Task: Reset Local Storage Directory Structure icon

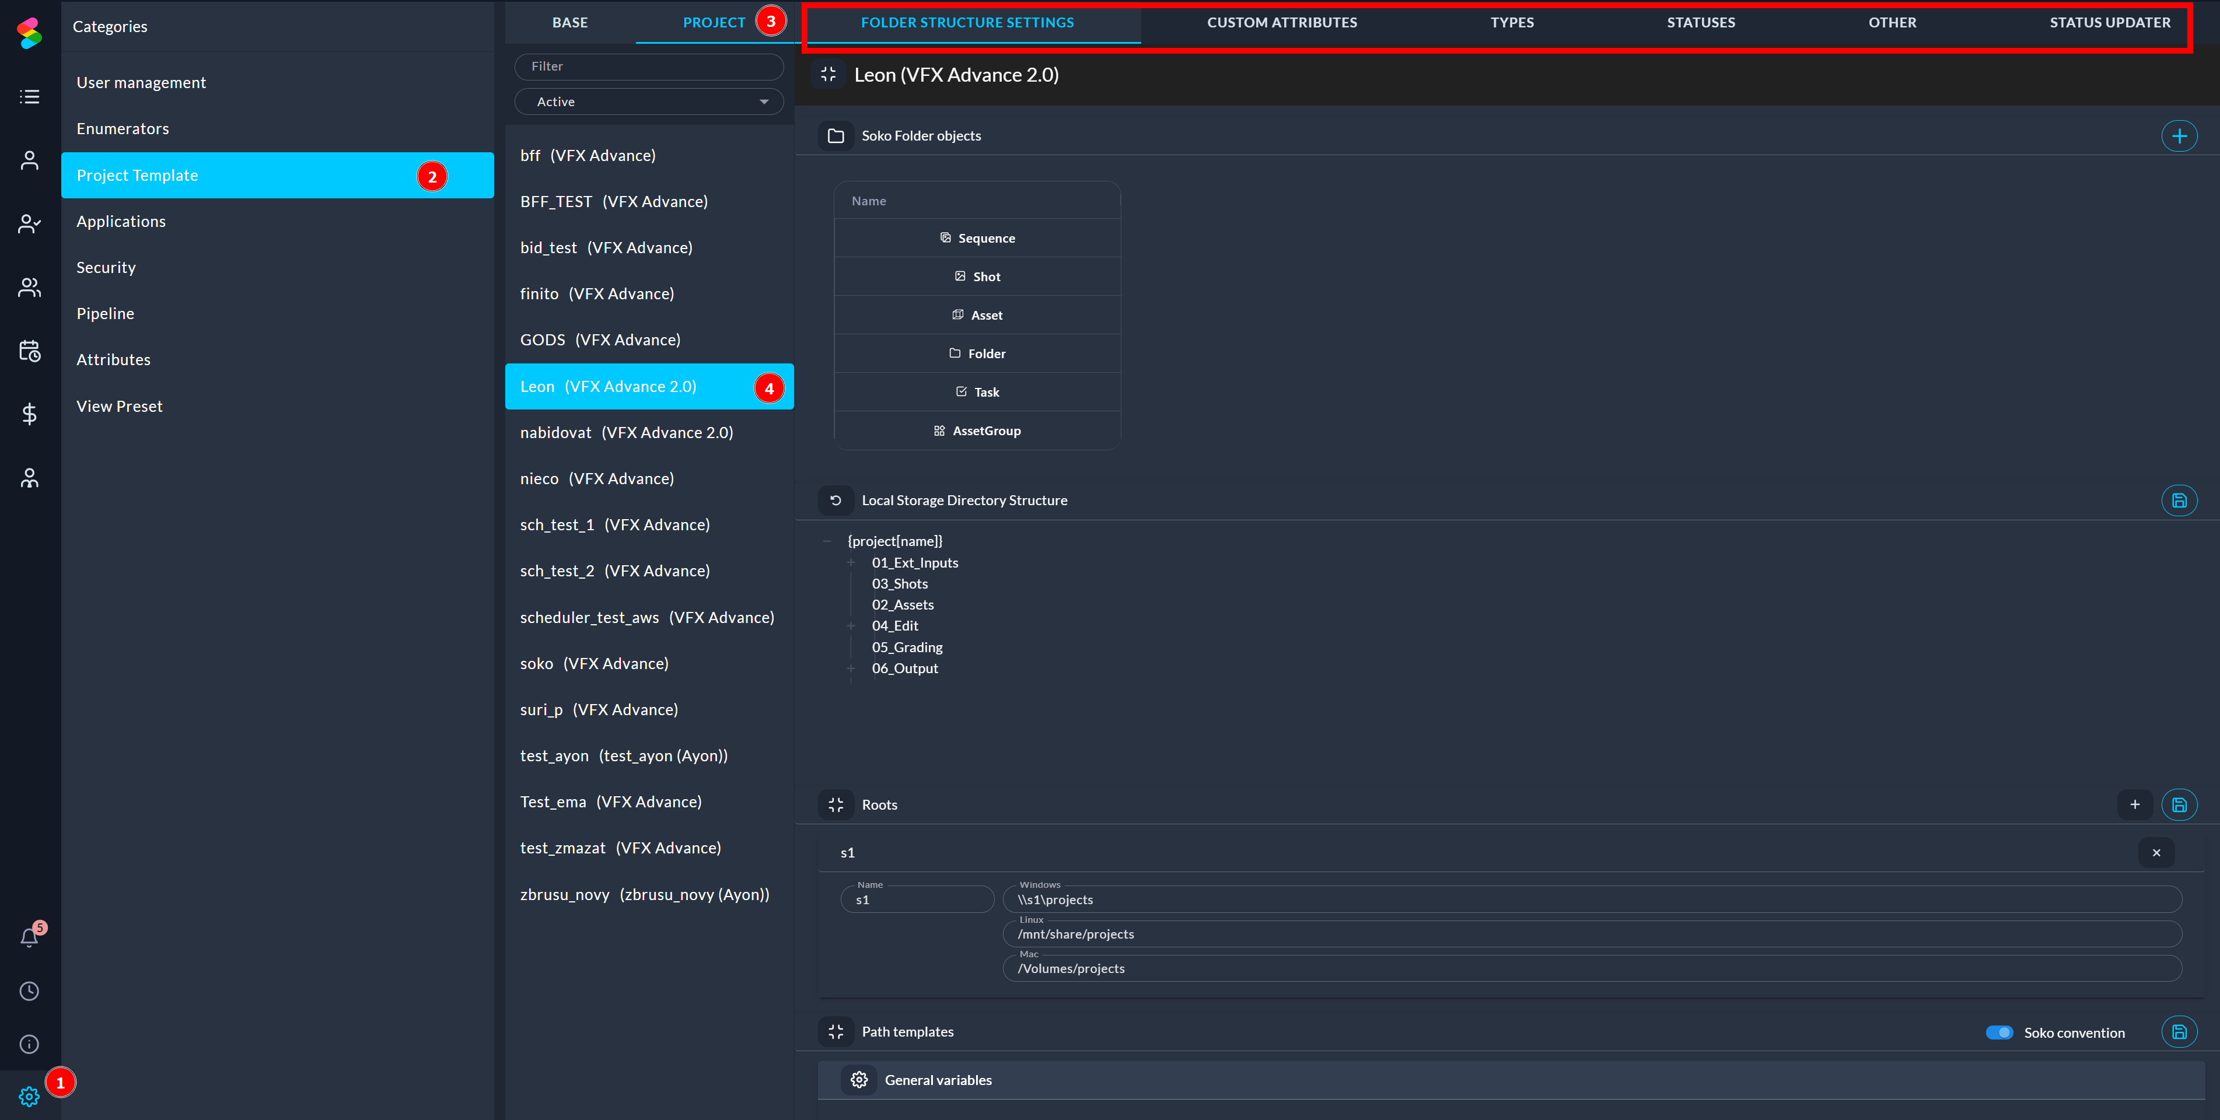Action: [835, 501]
